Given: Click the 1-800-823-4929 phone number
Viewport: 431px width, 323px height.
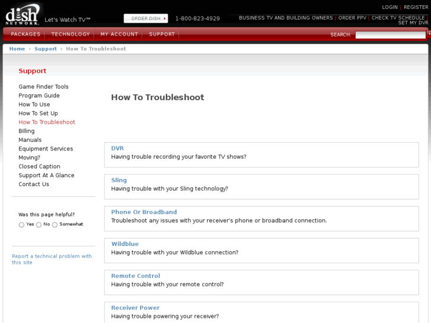Looking at the screenshot, I should click(197, 18).
